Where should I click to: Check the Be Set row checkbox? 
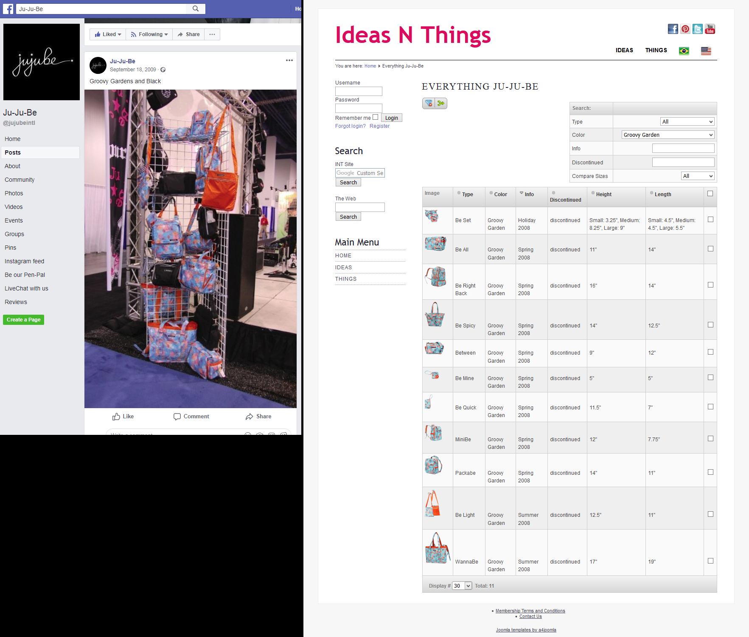(x=710, y=220)
